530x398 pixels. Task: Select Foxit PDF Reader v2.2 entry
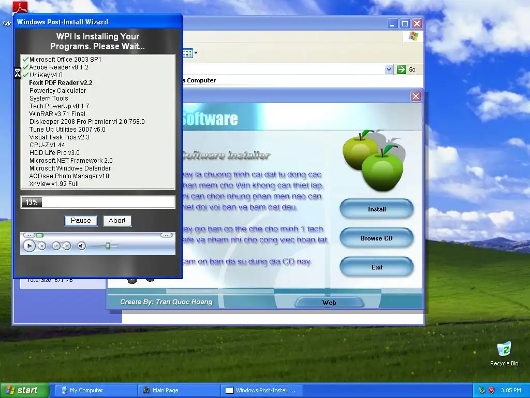[61, 82]
